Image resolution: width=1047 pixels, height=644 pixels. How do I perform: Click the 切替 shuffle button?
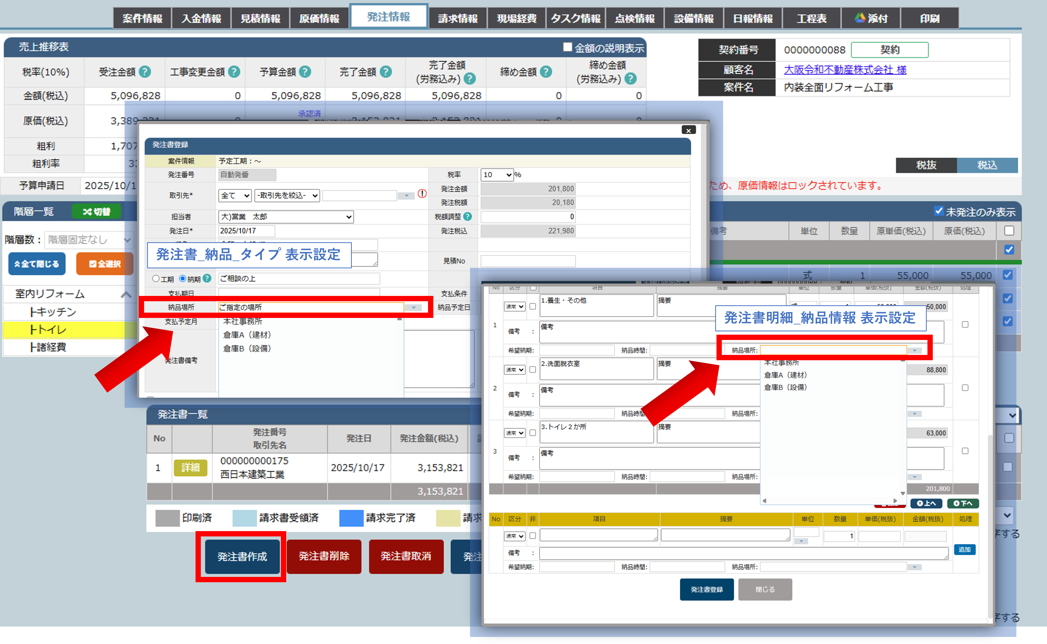point(96,212)
